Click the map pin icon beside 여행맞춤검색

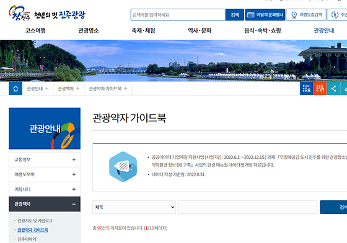click(x=294, y=15)
